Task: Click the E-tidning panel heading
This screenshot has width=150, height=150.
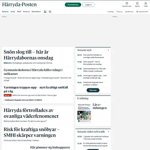Action: 83,98
